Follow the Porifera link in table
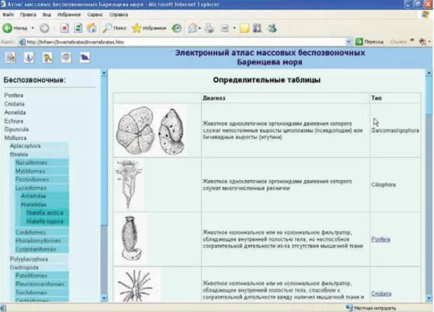Image resolution: width=434 pixels, height=312 pixels. (x=381, y=239)
